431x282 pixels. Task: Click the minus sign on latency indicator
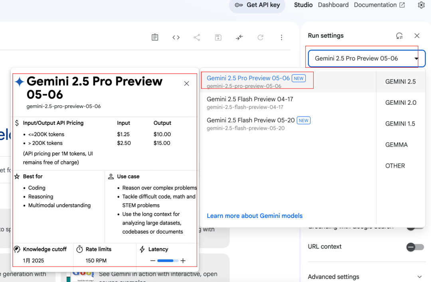coord(153,260)
